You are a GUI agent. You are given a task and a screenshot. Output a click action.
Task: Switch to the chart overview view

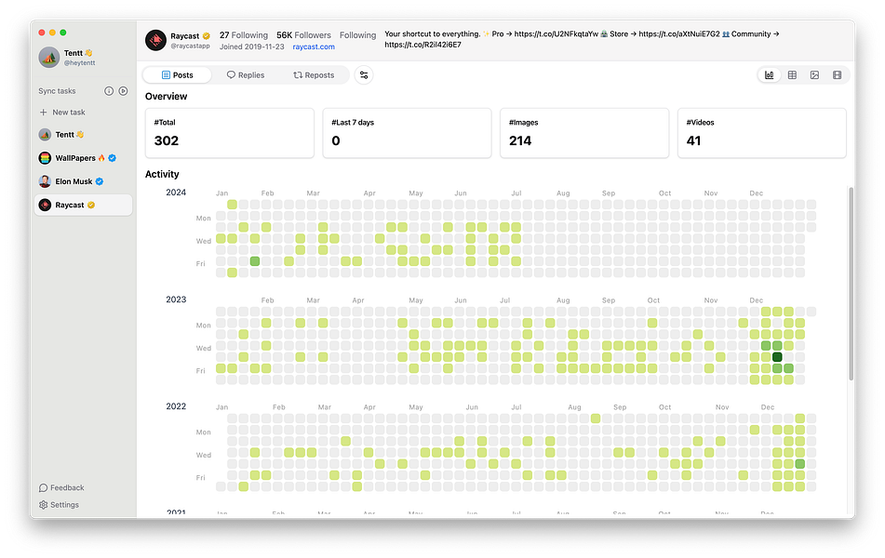click(770, 75)
